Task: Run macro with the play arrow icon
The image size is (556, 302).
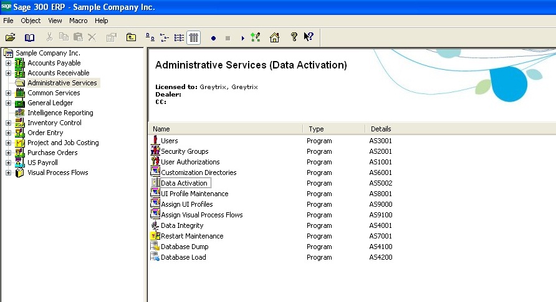Action: [x=242, y=38]
